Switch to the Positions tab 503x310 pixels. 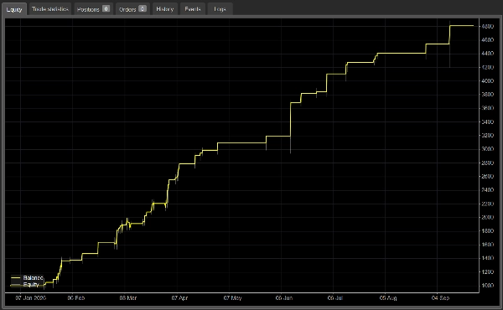point(93,9)
